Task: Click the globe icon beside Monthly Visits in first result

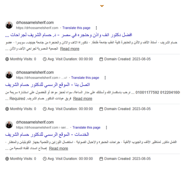Action: coord(7,59)
